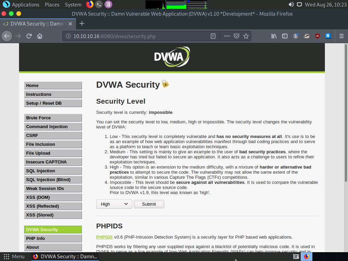
Task: Open SQL Injection page from sidebar
Action: [x=53, y=171]
